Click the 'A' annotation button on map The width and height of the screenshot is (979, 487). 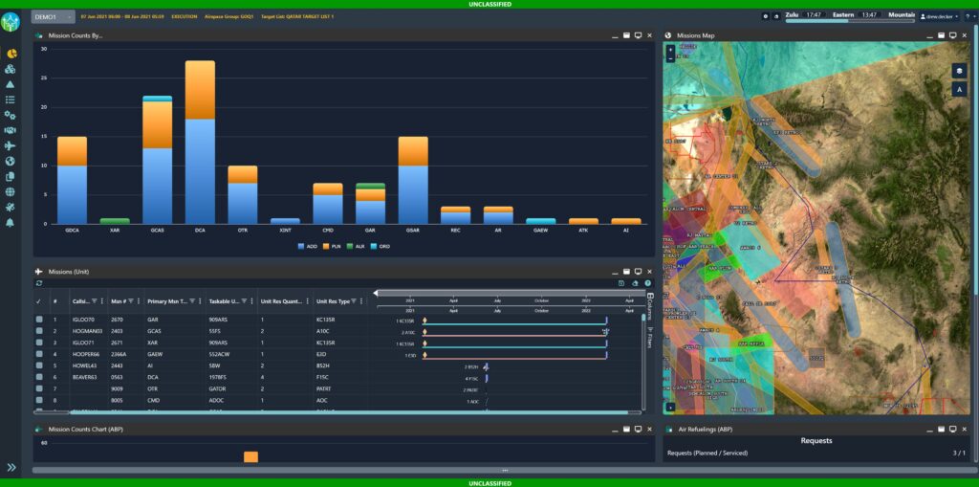(x=959, y=89)
